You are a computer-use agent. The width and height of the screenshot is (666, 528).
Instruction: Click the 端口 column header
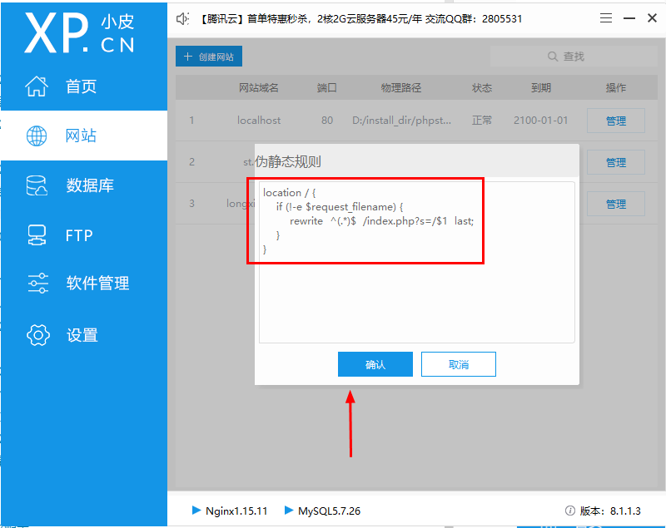click(326, 88)
